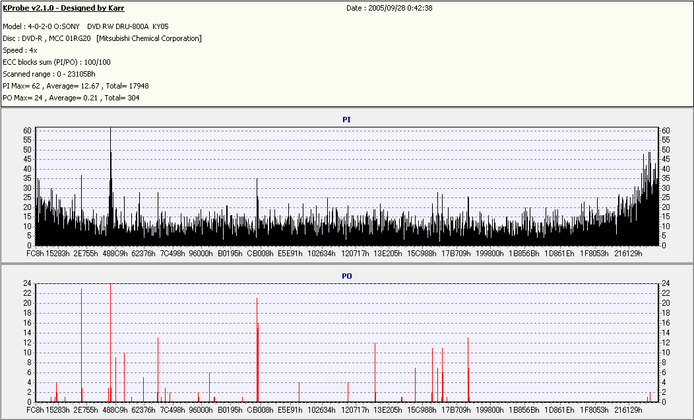
Task: Click the PI chart x-axis label 216129h
Action: [628, 254]
